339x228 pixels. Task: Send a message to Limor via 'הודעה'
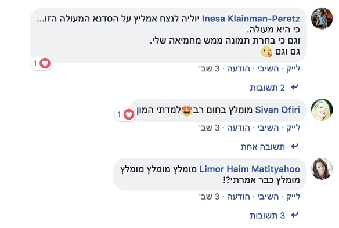(x=239, y=197)
